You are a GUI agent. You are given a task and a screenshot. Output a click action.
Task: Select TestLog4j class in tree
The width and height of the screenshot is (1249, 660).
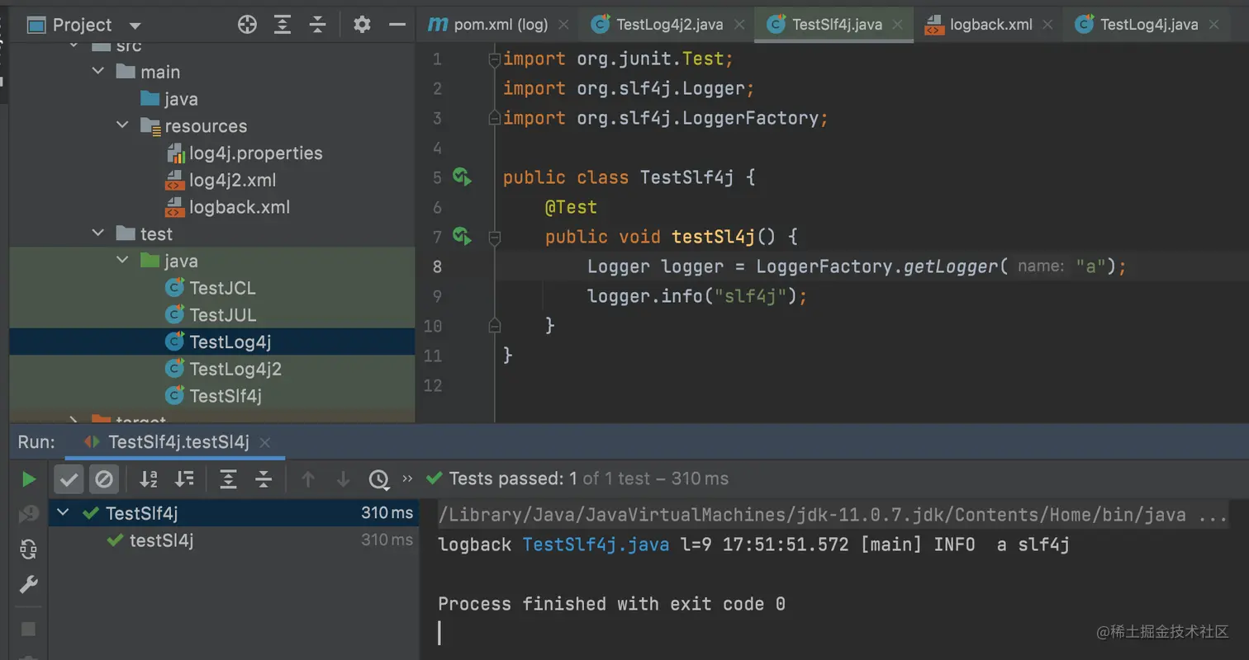[x=218, y=342]
